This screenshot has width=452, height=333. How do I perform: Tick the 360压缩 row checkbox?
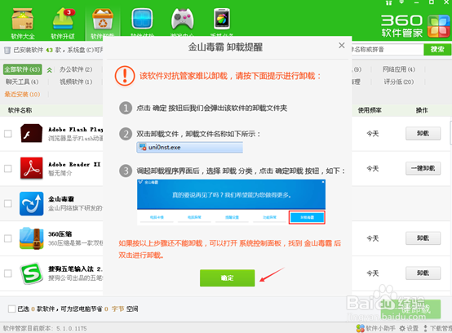coord(8,238)
